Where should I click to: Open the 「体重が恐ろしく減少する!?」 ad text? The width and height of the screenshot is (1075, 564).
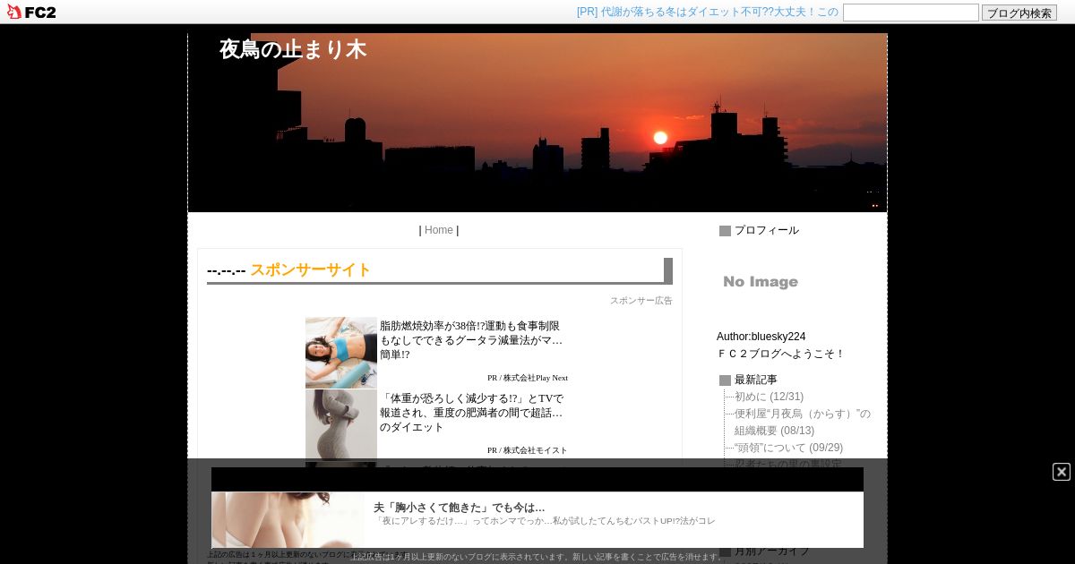[x=471, y=413]
